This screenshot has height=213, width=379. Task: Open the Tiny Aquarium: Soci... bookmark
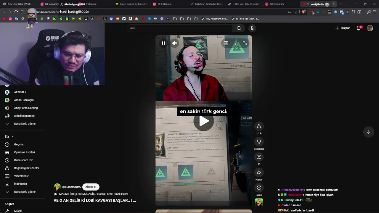pos(215,19)
